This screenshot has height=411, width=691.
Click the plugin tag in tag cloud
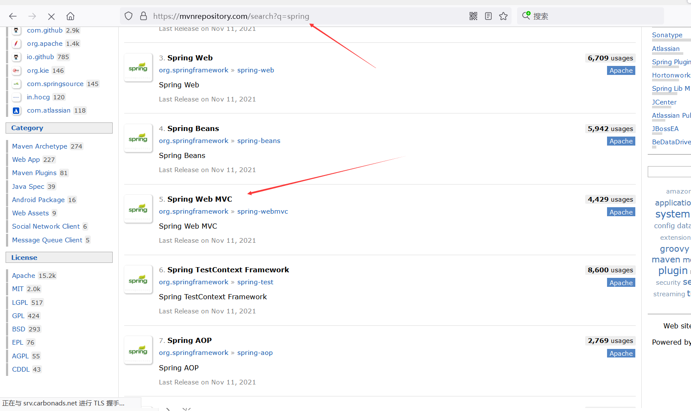(x=673, y=271)
